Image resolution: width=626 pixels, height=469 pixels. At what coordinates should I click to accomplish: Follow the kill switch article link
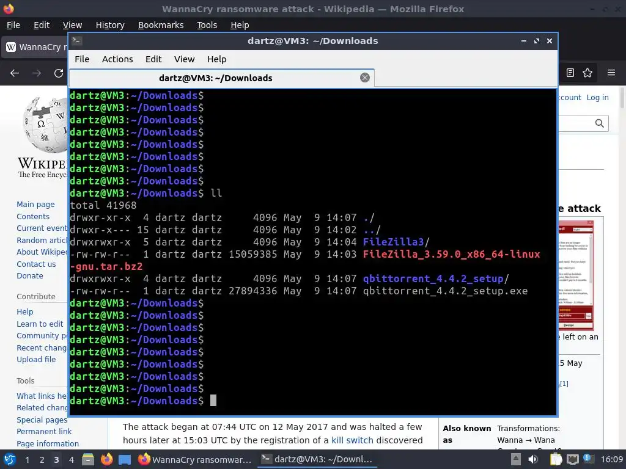[x=352, y=440]
